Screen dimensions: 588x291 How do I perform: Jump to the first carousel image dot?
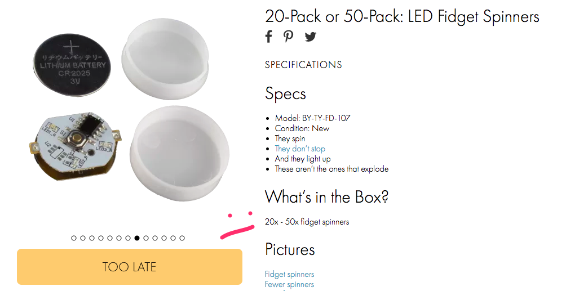pos(74,238)
